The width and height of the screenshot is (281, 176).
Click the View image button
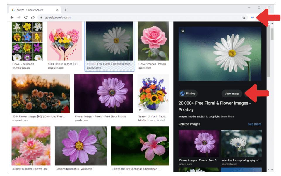pyautogui.click(x=232, y=94)
